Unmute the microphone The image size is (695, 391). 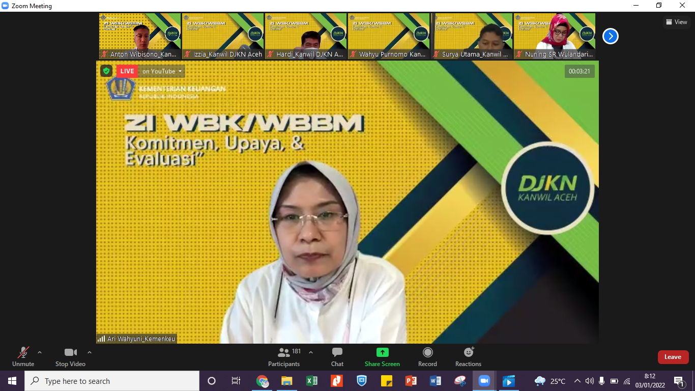[x=23, y=353]
